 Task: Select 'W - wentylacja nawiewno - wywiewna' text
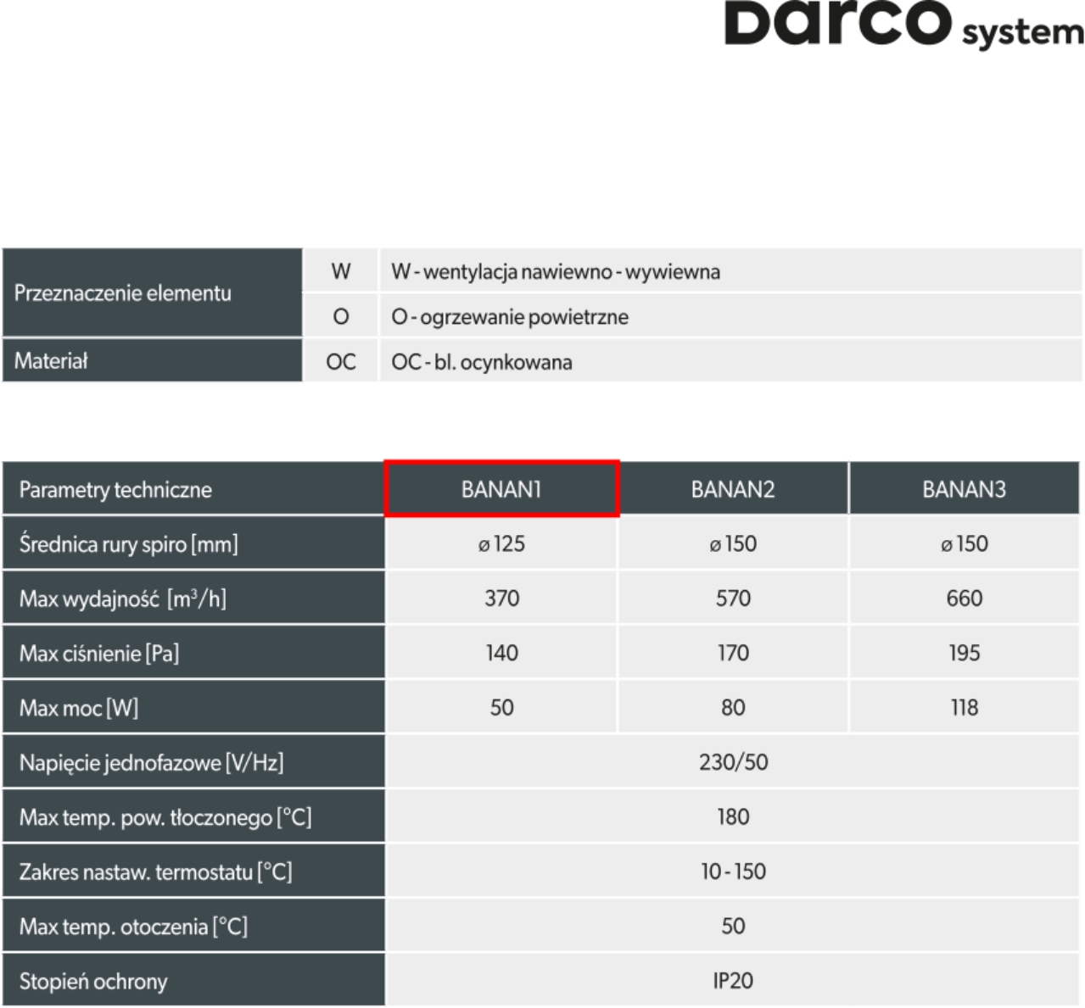click(556, 272)
